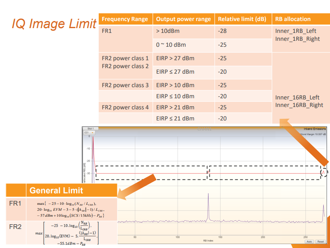Select the Relative limit (dB) column header
Viewport: 330px width, 248px height.
(x=242, y=19)
